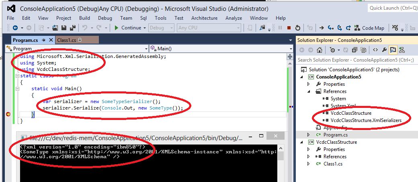Click the green Continue play icon

[x=116, y=28]
